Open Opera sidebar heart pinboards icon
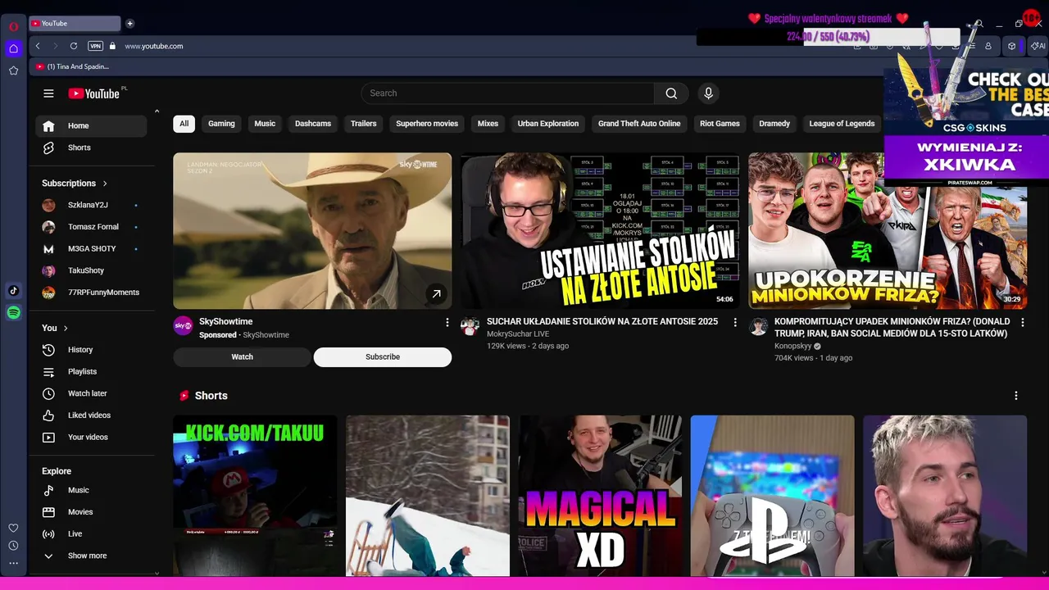Viewport: 1049px width, 590px height. tap(13, 528)
